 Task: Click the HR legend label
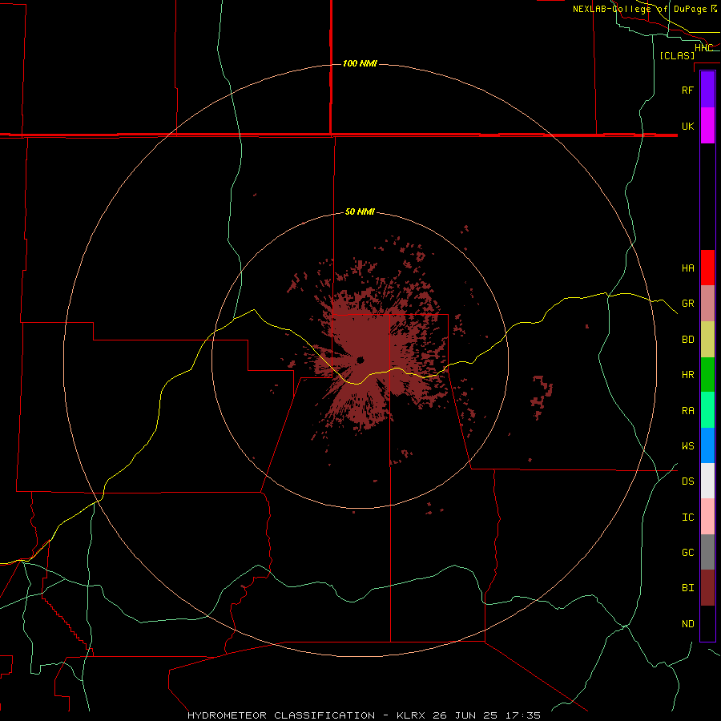tap(688, 375)
